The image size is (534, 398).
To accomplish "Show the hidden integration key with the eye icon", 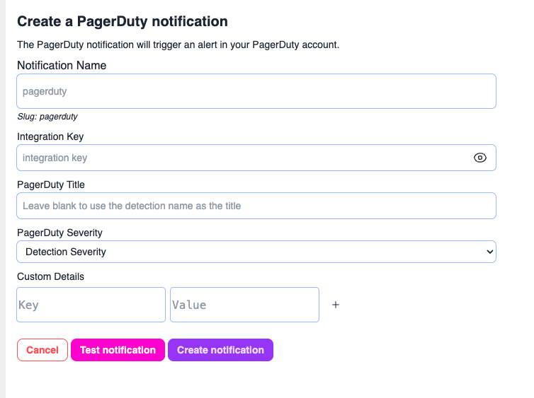I will [479, 158].
